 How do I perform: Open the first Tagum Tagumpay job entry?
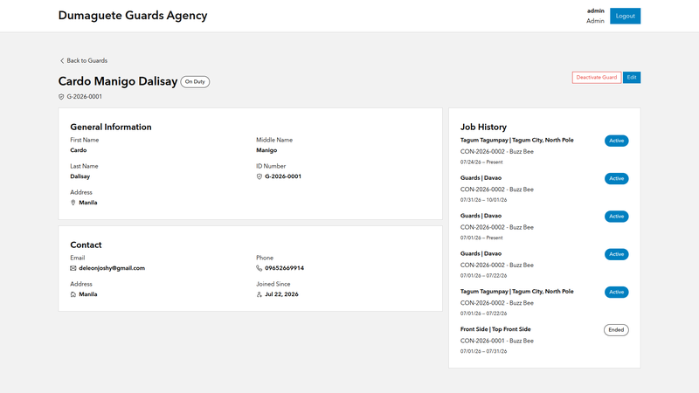tap(516, 140)
